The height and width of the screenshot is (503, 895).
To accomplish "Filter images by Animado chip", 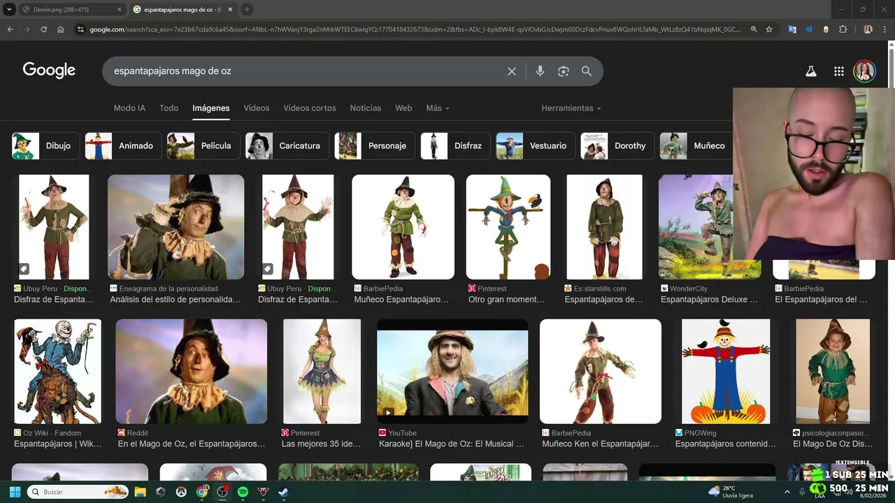I will (123, 146).
